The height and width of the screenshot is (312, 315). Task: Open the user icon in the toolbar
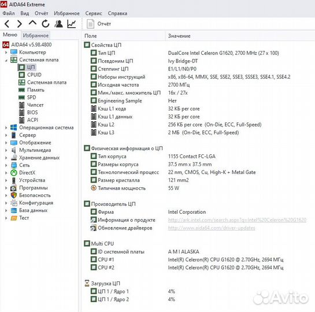click(58, 24)
